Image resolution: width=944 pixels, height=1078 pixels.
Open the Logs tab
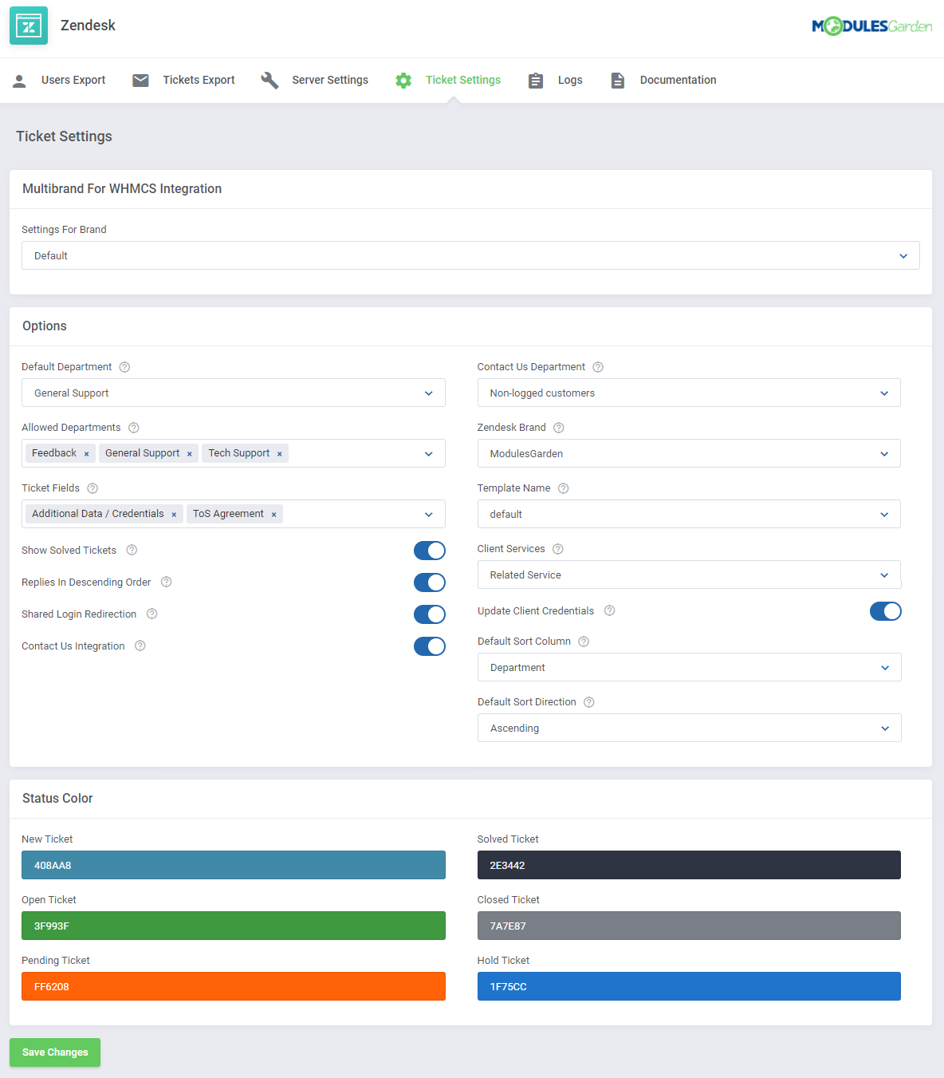click(570, 80)
